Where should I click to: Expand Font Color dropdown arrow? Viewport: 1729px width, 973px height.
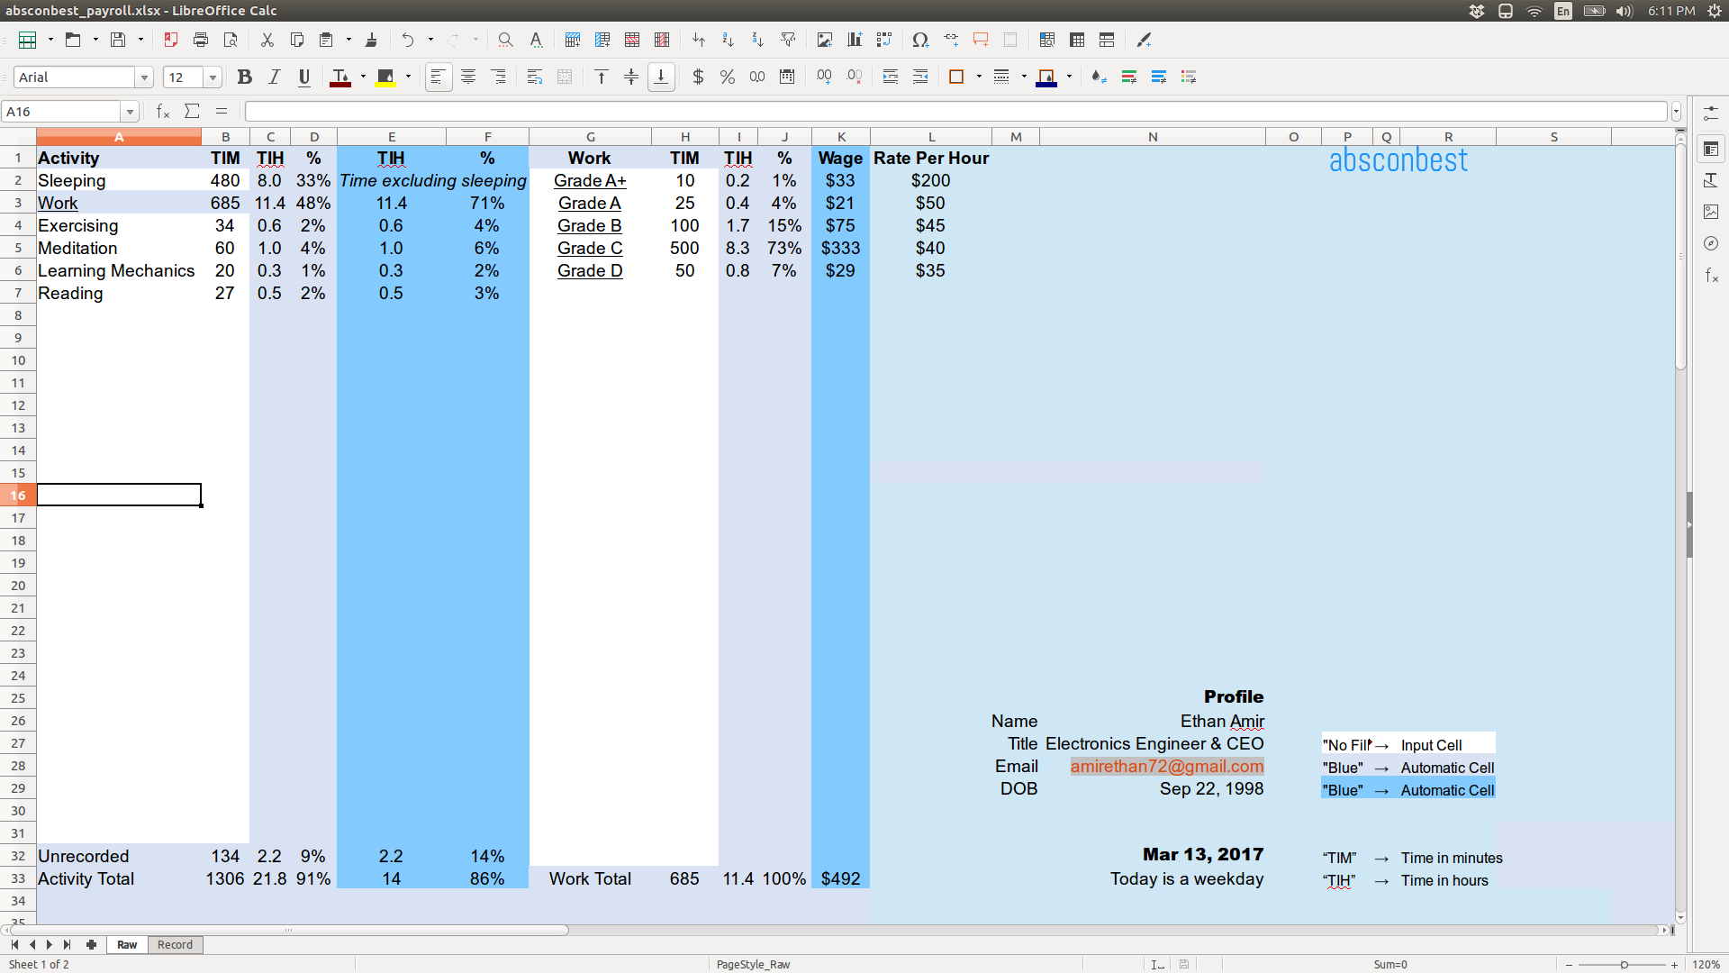click(363, 77)
